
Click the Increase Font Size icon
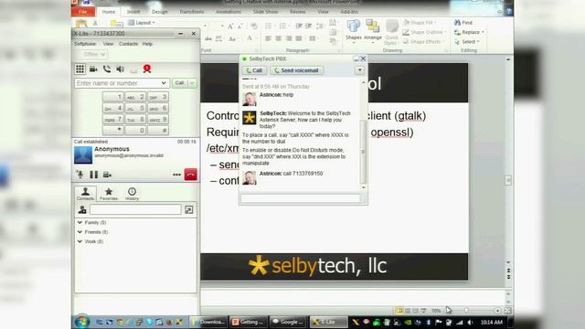(x=230, y=27)
